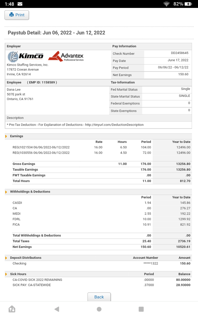Collapse the Sick Hours section arrow
The height and width of the screenshot is (317, 198).
[6, 274]
